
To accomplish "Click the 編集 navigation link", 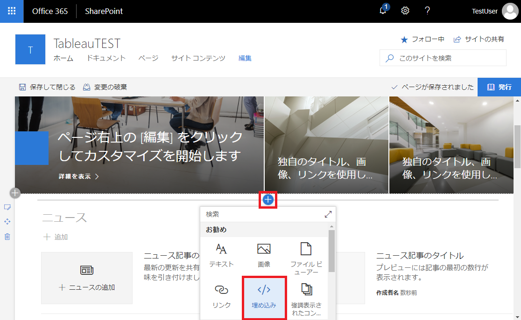I will [x=245, y=58].
